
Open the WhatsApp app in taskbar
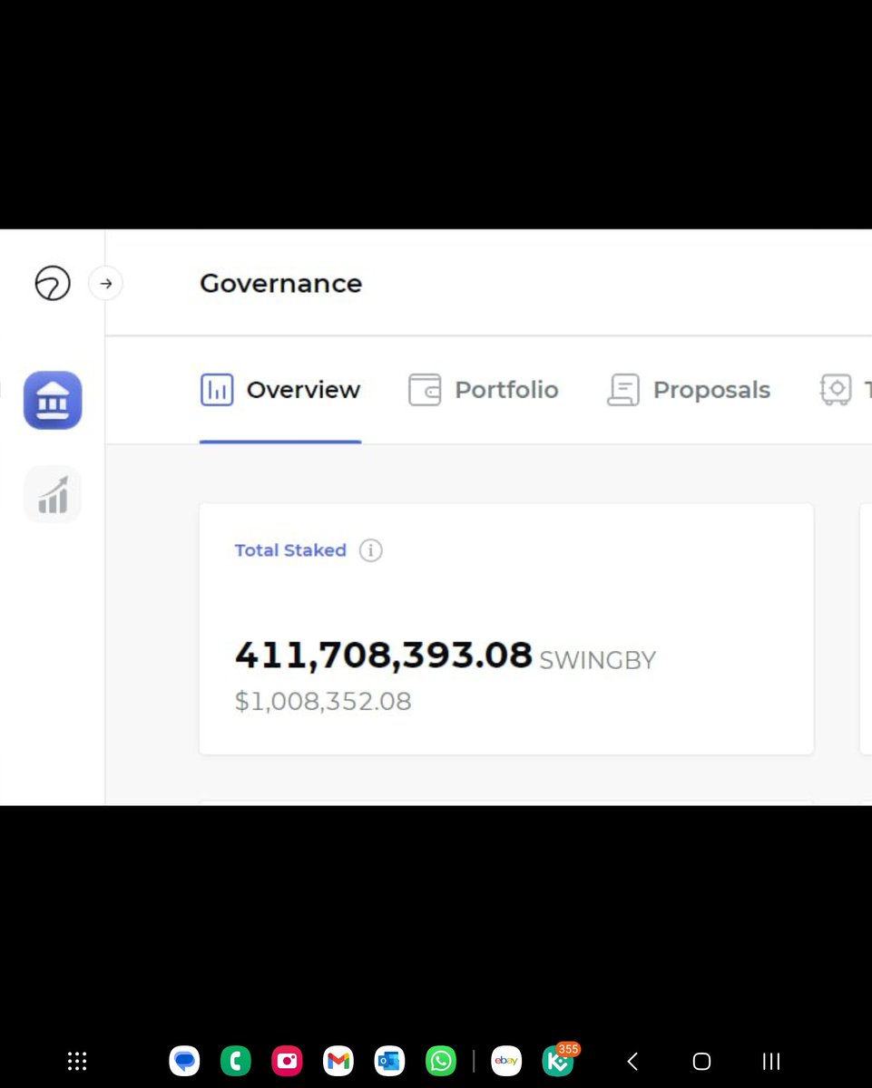pyautogui.click(x=441, y=1061)
